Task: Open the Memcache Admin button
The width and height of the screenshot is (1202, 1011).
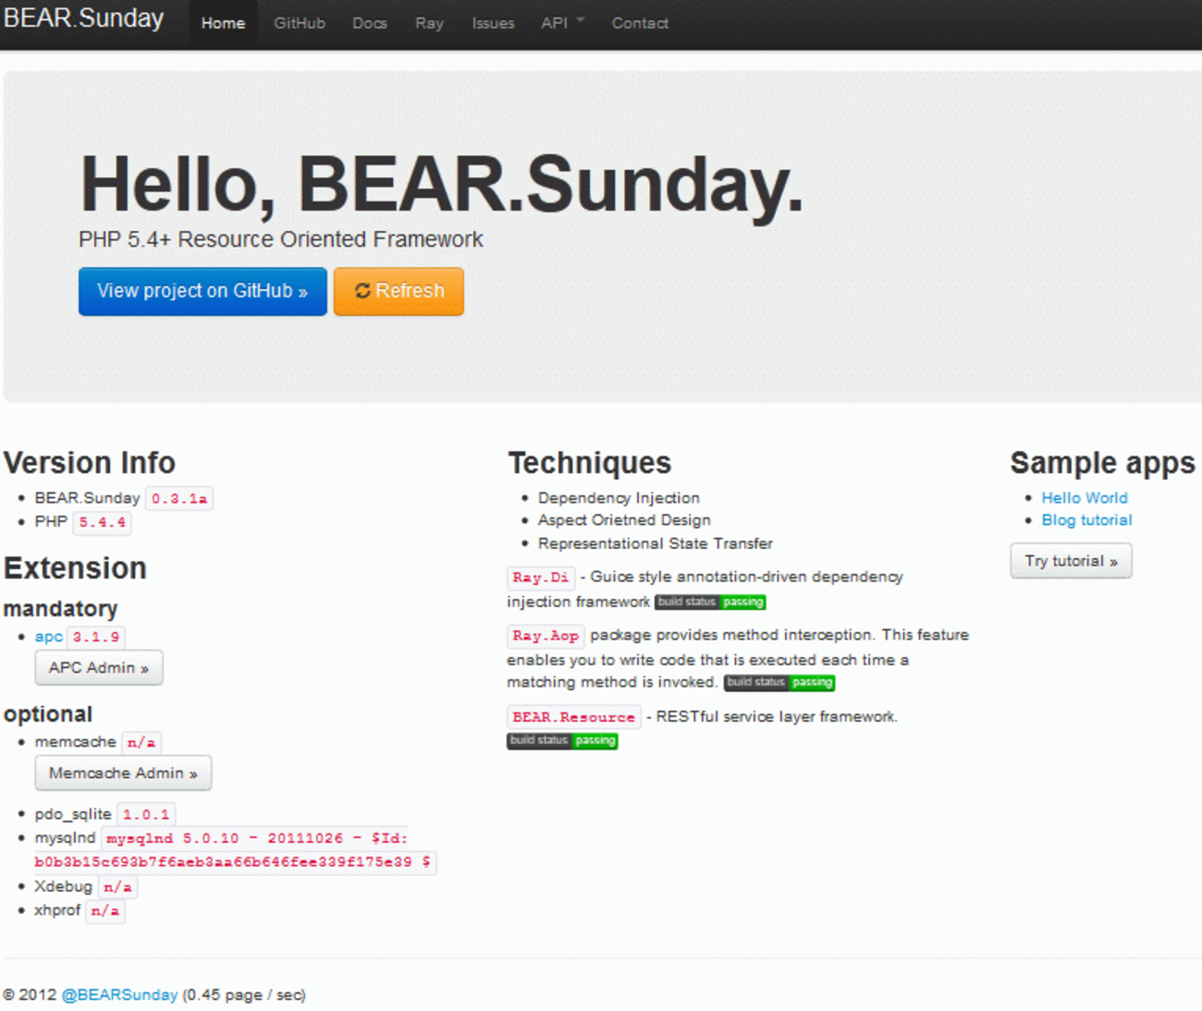Action: (x=123, y=773)
